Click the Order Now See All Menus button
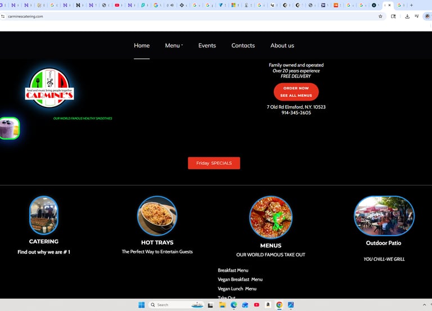This screenshot has height=311, width=432. (x=296, y=92)
